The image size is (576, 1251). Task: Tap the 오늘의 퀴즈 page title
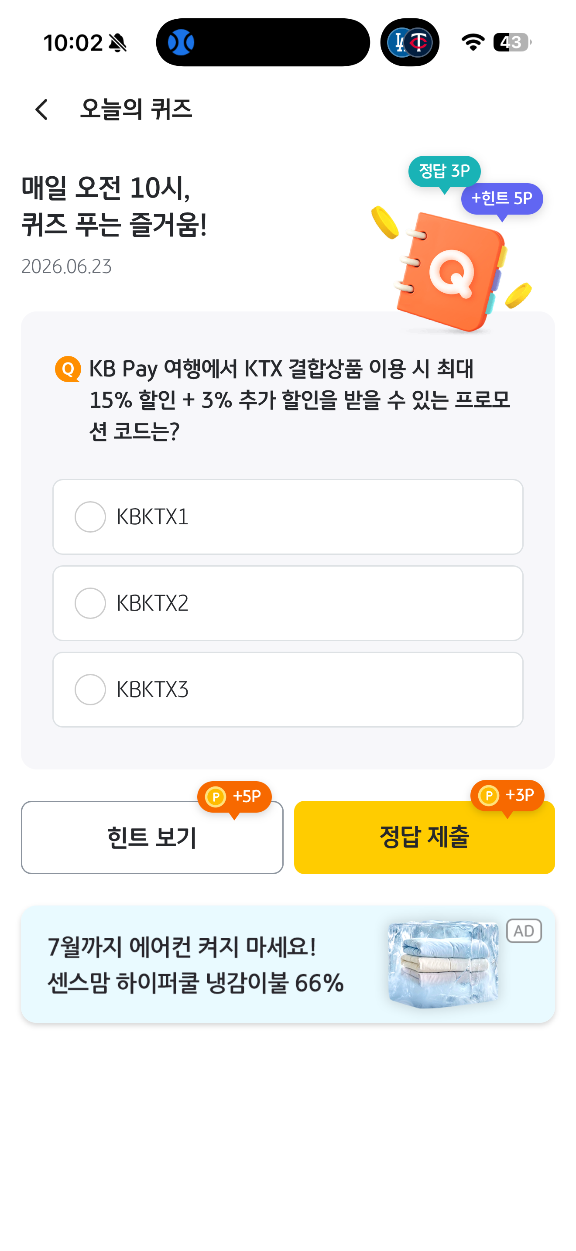point(136,109)
